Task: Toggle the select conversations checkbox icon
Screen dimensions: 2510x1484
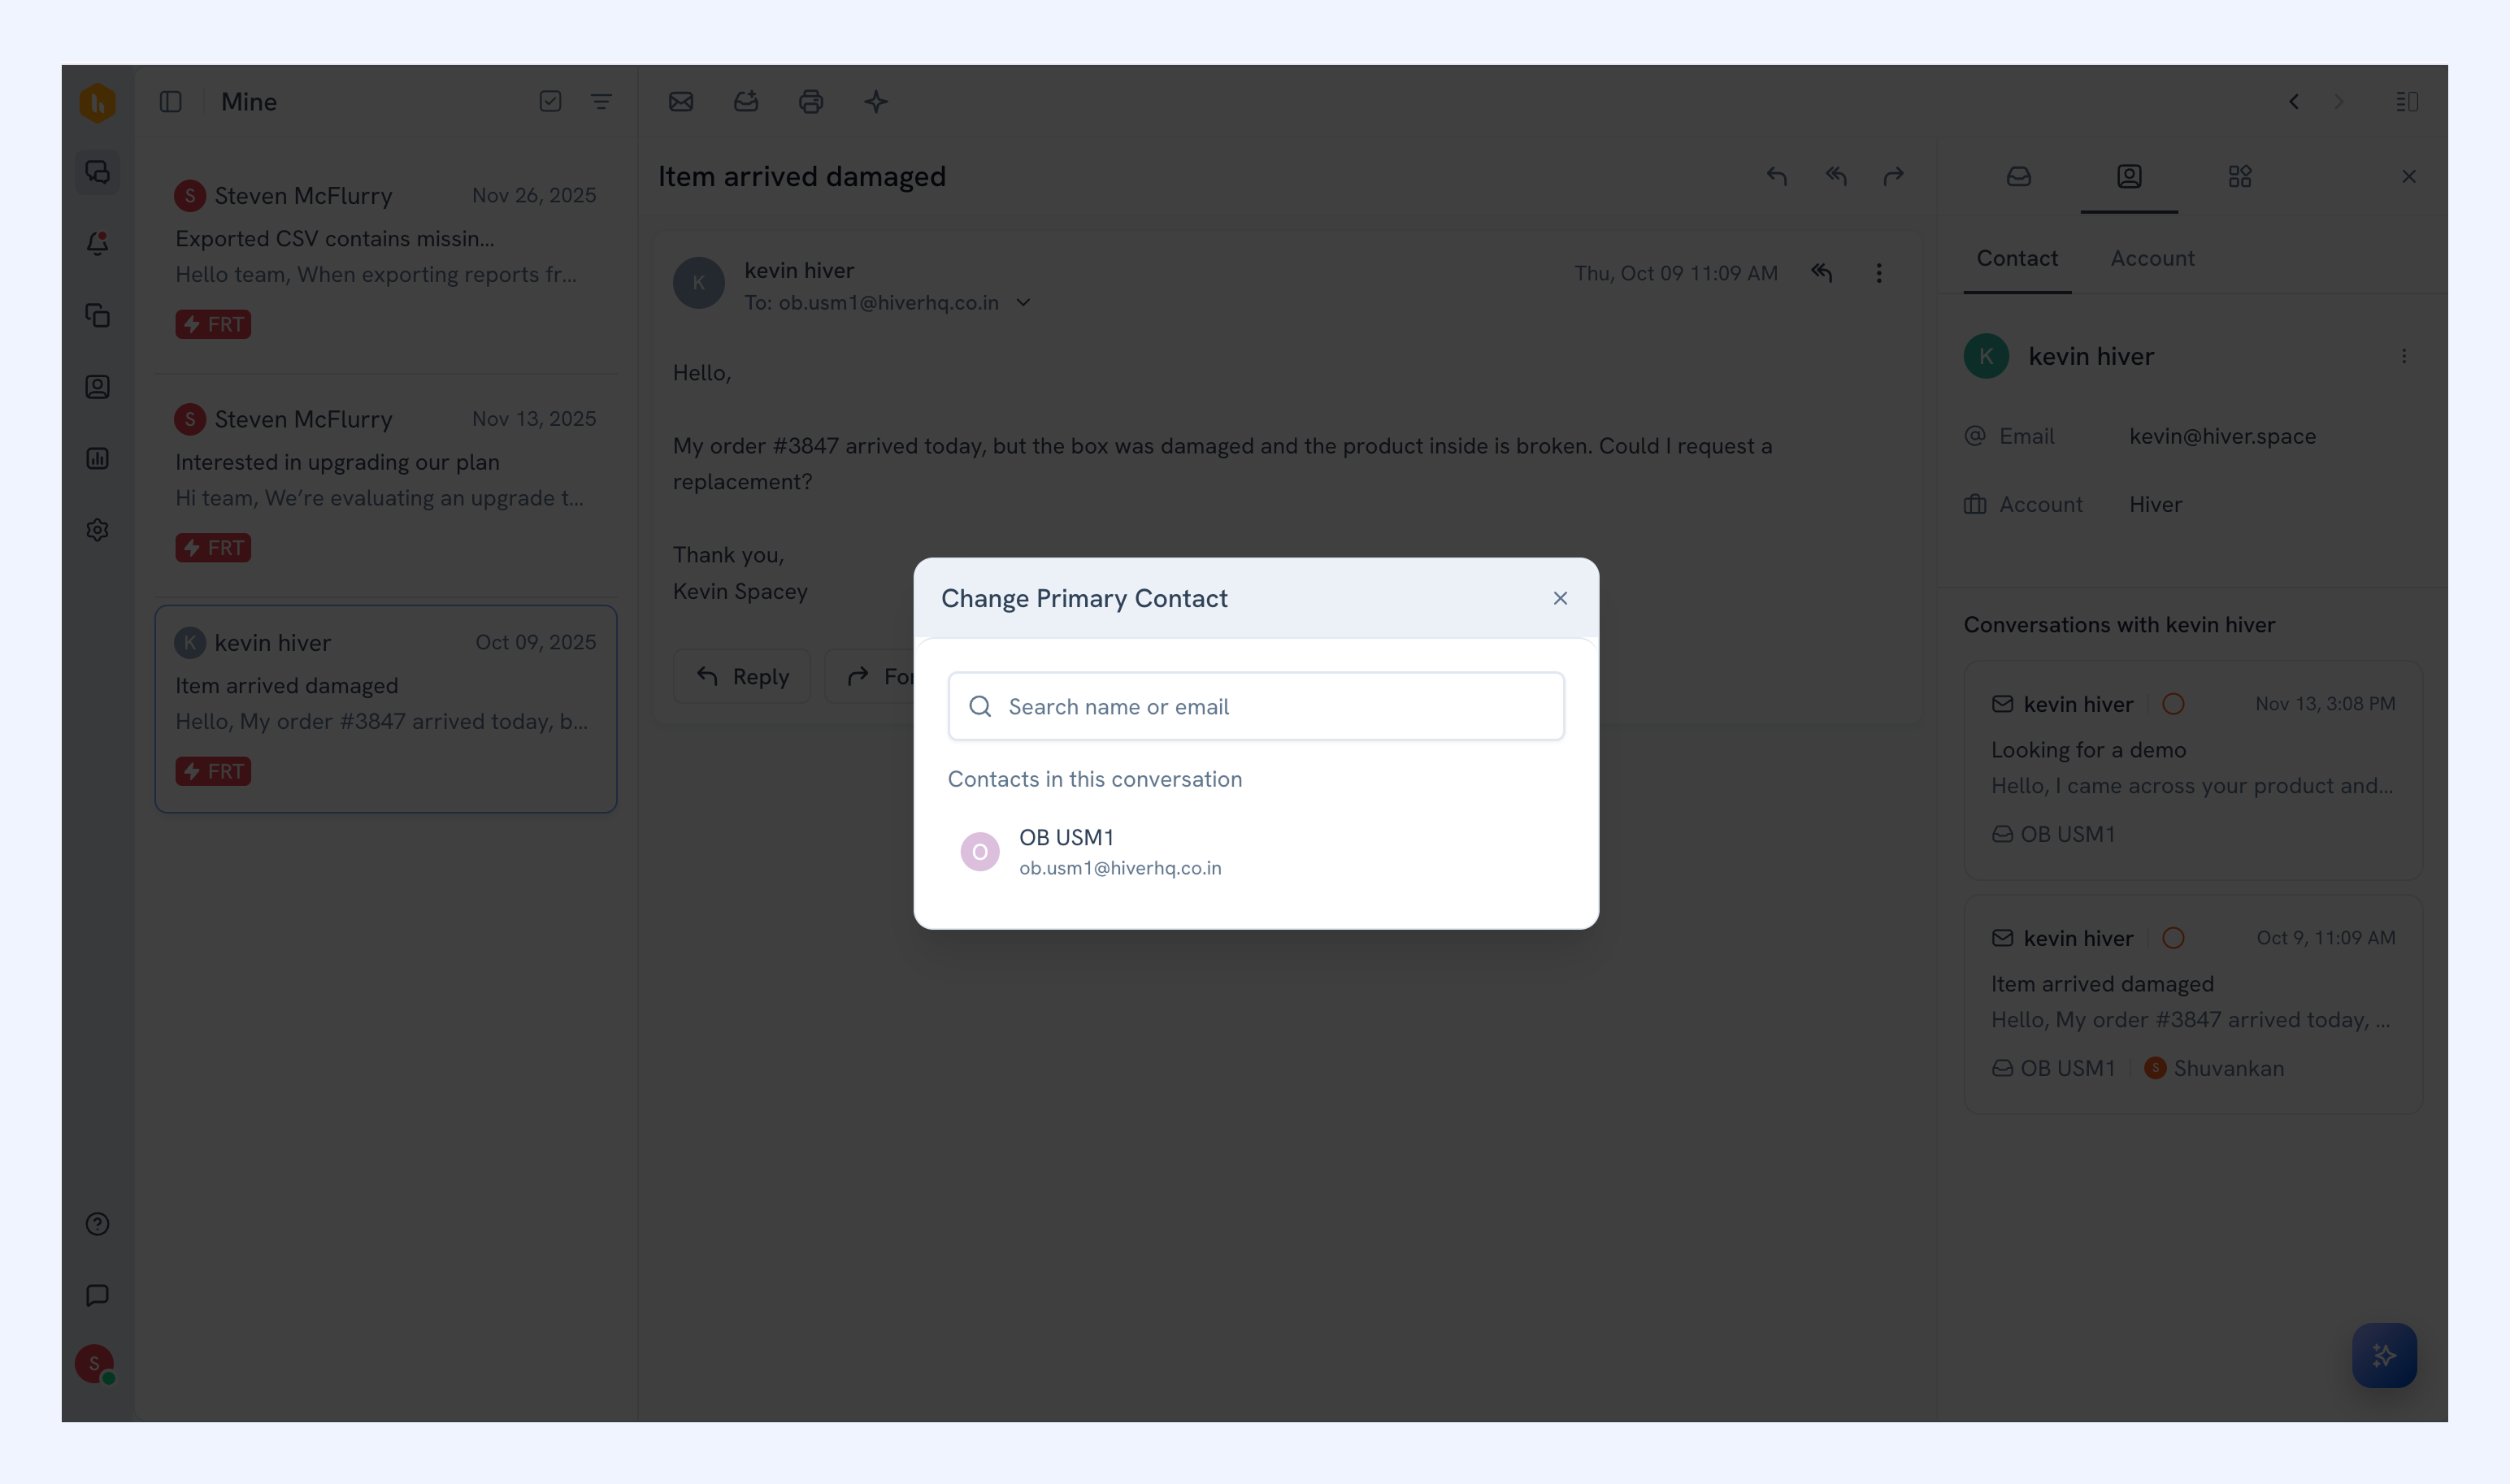Action: [550, 102]
